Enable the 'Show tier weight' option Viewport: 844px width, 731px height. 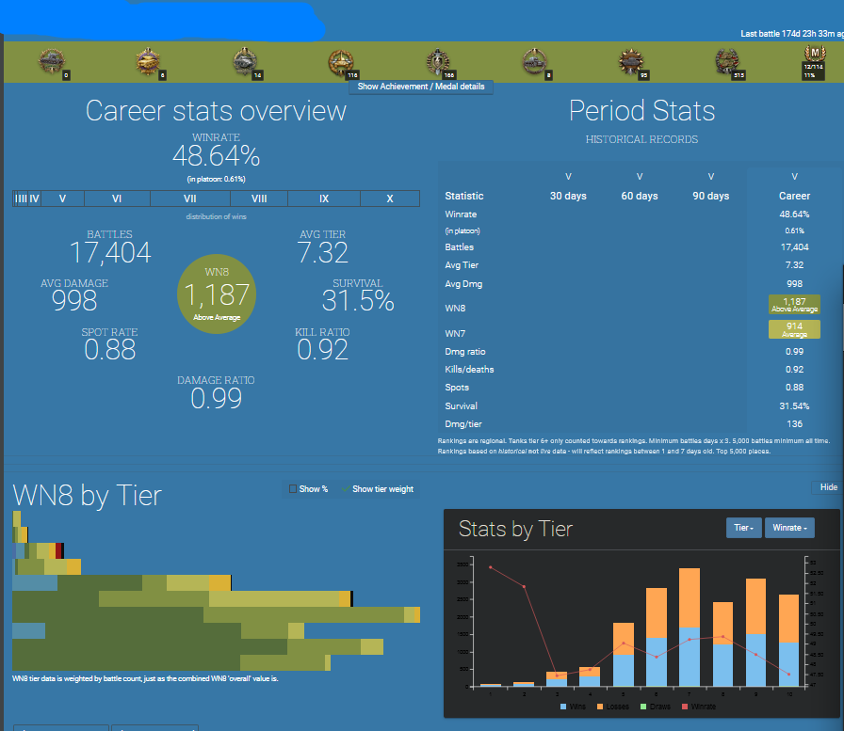(x=346, y=489)
